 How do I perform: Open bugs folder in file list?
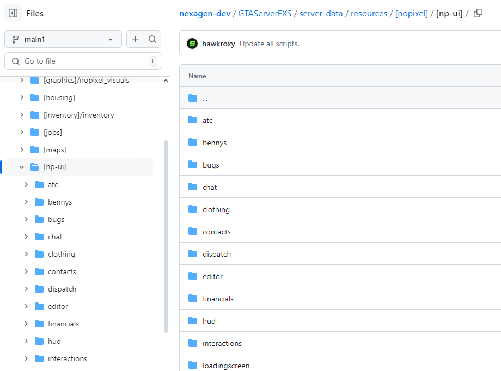tap(211, 165)
